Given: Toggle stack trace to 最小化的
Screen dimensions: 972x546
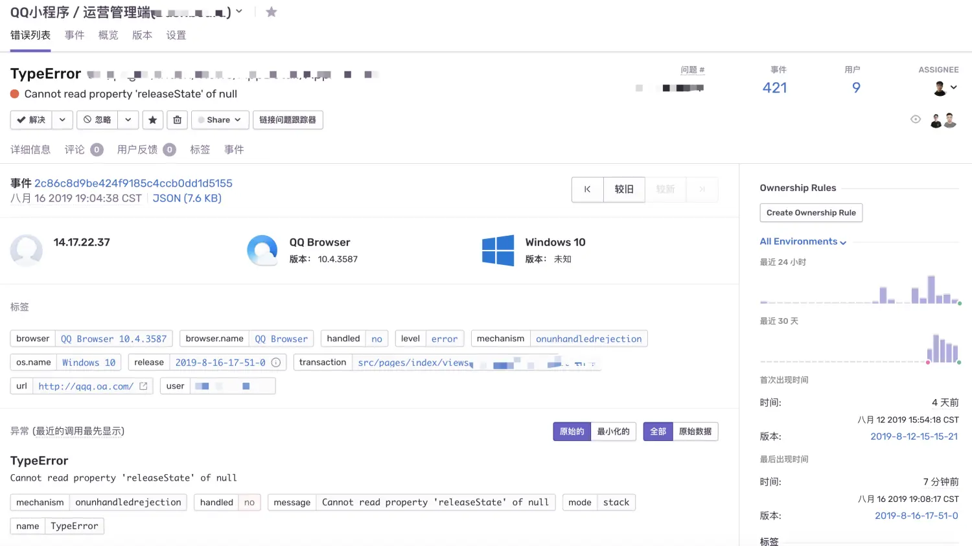Looking at the screenshot, I should (x=614, y=431).
